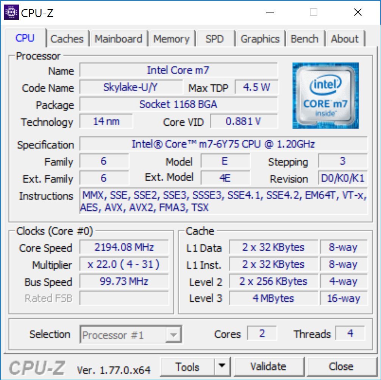This screenshot has width=381, height=380.
Task: Open the Tools dropdown arrow
Action: 222,366
